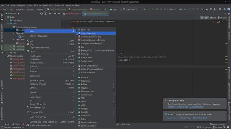This screenshot has height=129, width=231.
Task: Click Reload from Disk
Action: [50, 107]
